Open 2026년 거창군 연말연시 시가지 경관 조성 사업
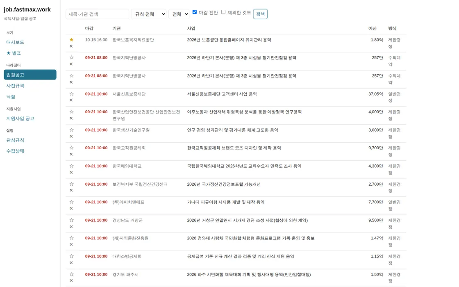Viewport: 459px width, 287px height. pyautogui.click(x=248, y=220)
